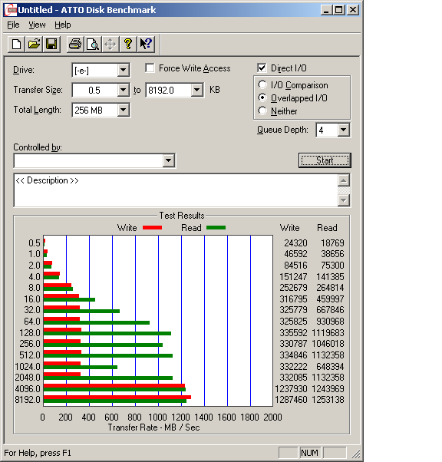The width and height of the screenshot is (442, 462).
Task: Activate the context help arrow icon
Action: pos(146,45)
